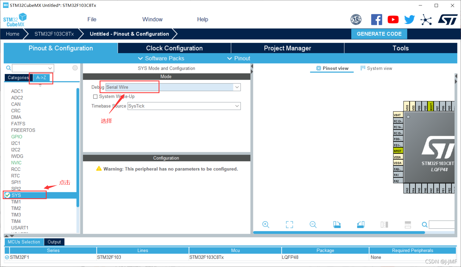Screen dimensions: 461x267
Task: Expand the Software Packs menu
Action: 161,58
